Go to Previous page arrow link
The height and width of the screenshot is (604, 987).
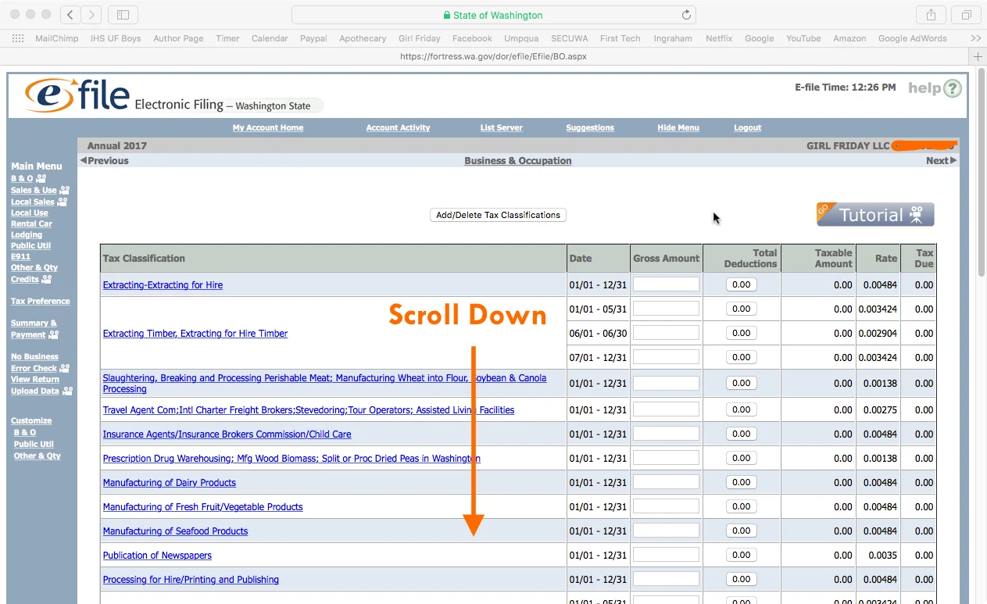(x=105, y=160)
